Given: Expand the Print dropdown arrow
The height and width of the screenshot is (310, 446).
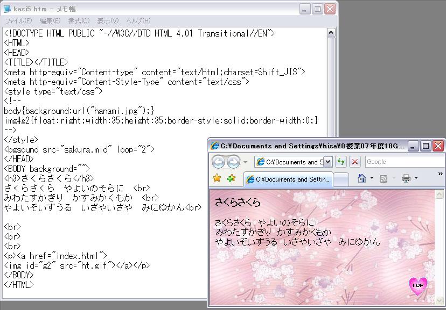Looking at the screenshot, I should point(416,178).
